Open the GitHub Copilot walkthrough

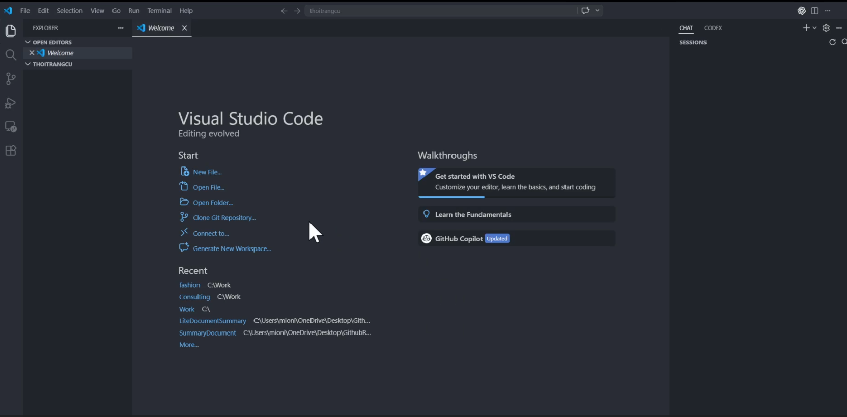(517, 238)
